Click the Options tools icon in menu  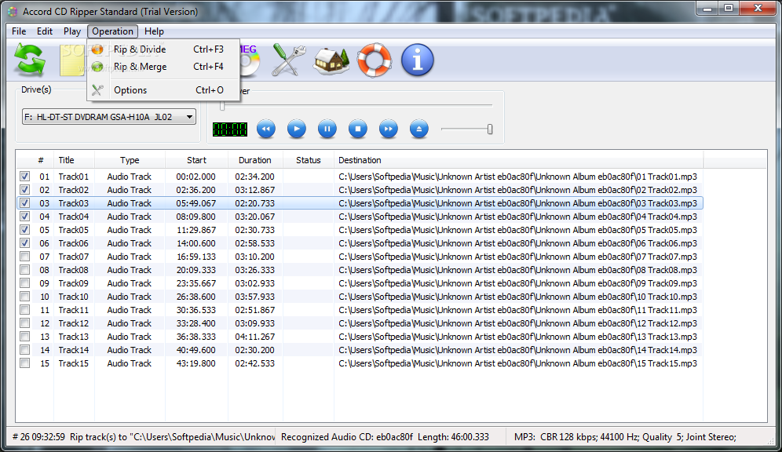click(x=97, y=90)
